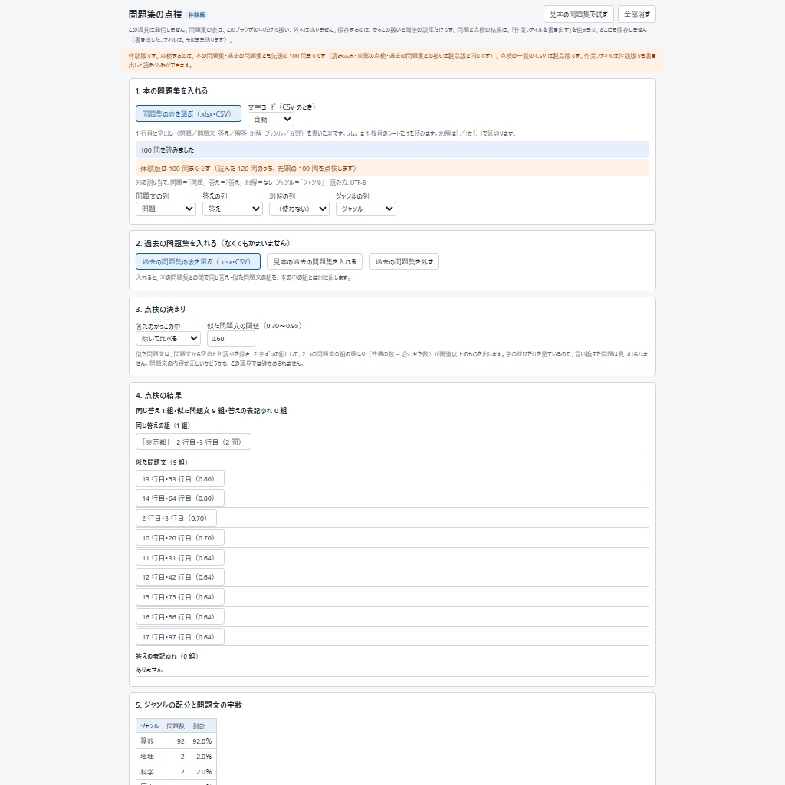Expand the 13 行目・53 行目 (0.80) pair
The image size is (785, 785).
coord(179,478)
